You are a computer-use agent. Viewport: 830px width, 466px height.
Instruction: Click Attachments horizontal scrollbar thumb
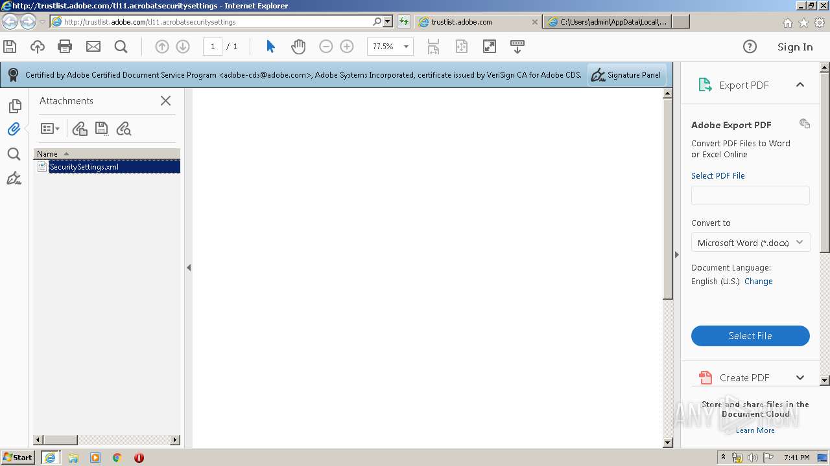point(60,439)
